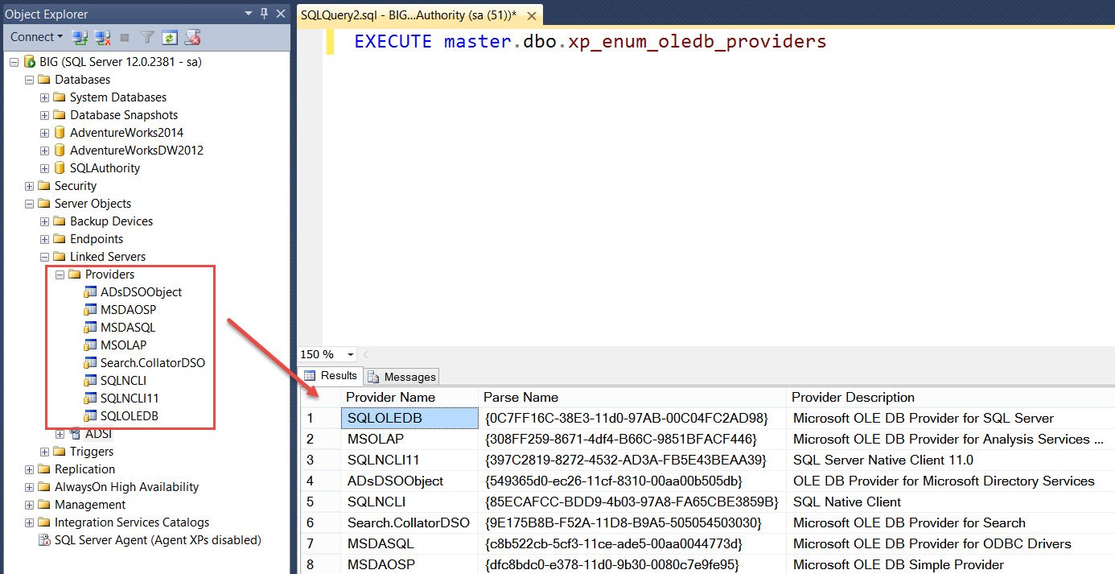Expand Database Snapshots folder

[45, 115]
